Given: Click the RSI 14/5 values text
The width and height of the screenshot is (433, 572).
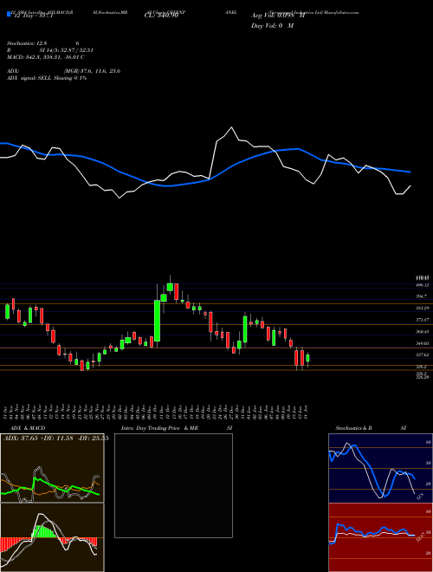Looking at the screenshot, I should point(67,50).
